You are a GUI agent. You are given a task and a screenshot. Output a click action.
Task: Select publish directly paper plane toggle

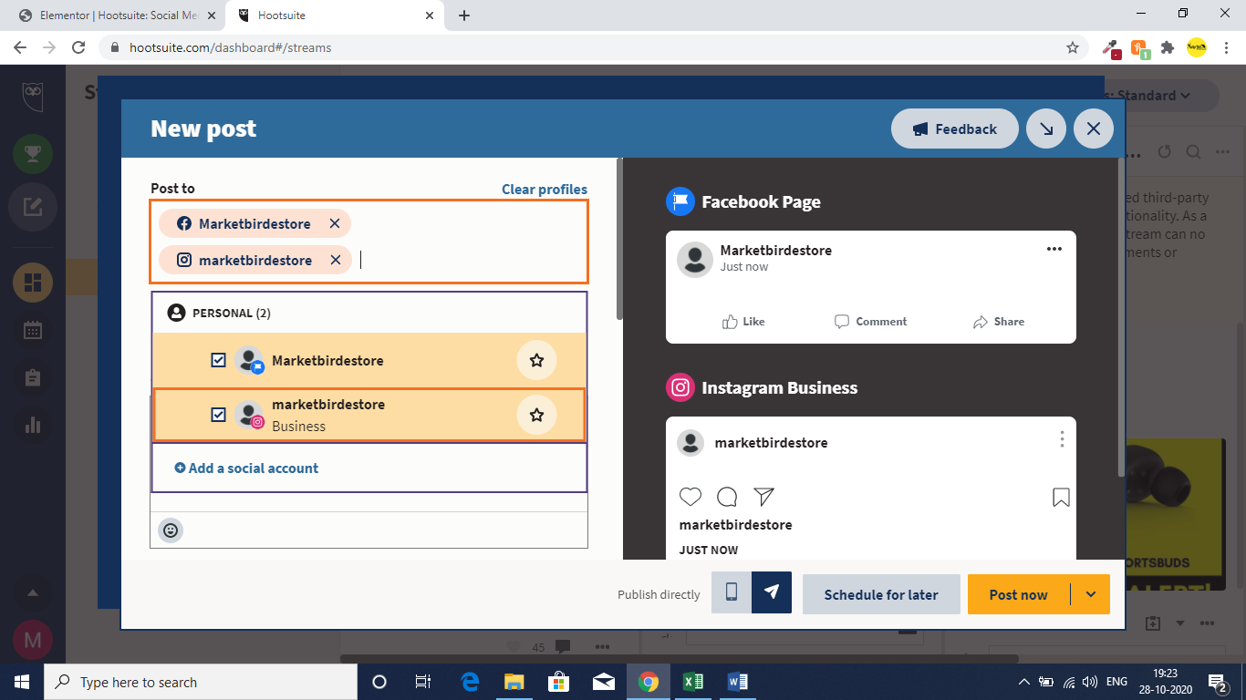click(x=772, y=592)
